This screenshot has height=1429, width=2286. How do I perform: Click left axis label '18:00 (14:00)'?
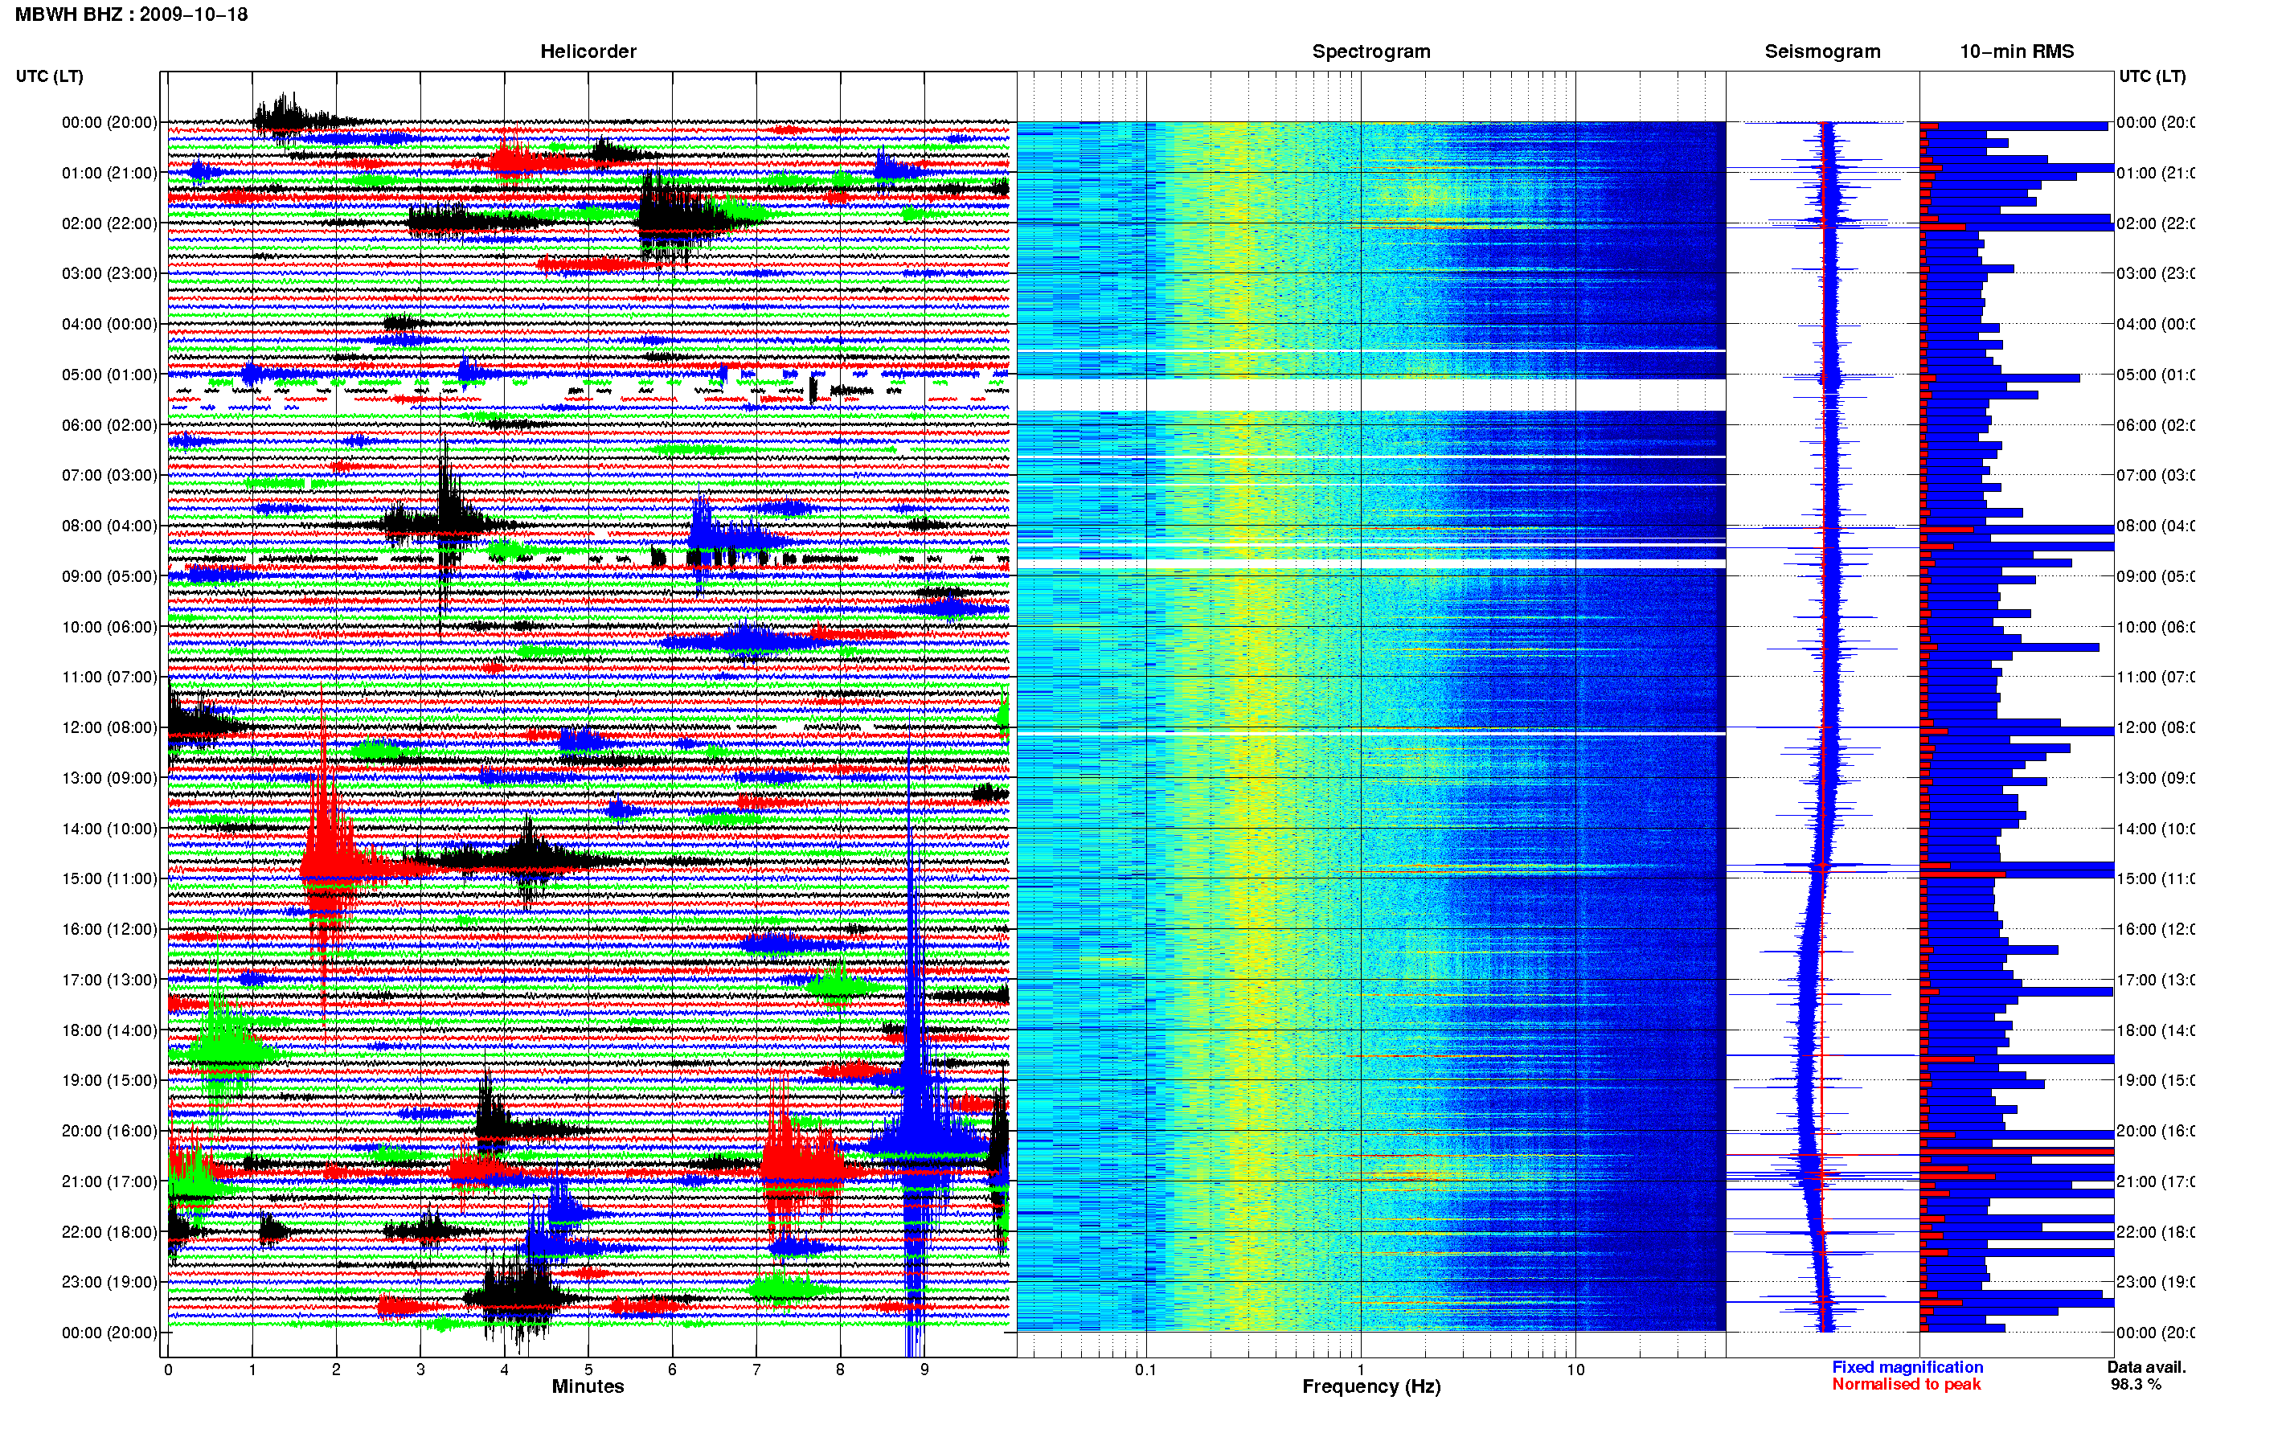(109, 1030)
